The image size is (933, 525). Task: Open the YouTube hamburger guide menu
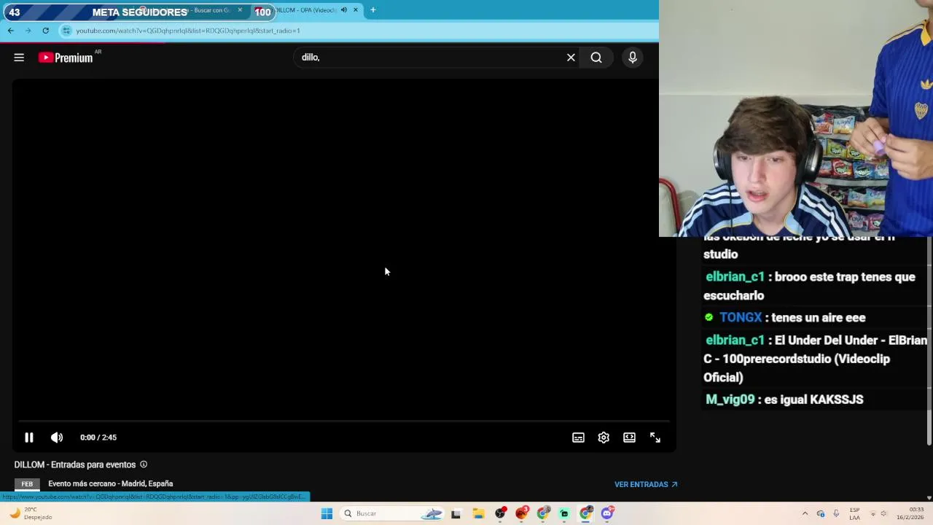[19, 58]
